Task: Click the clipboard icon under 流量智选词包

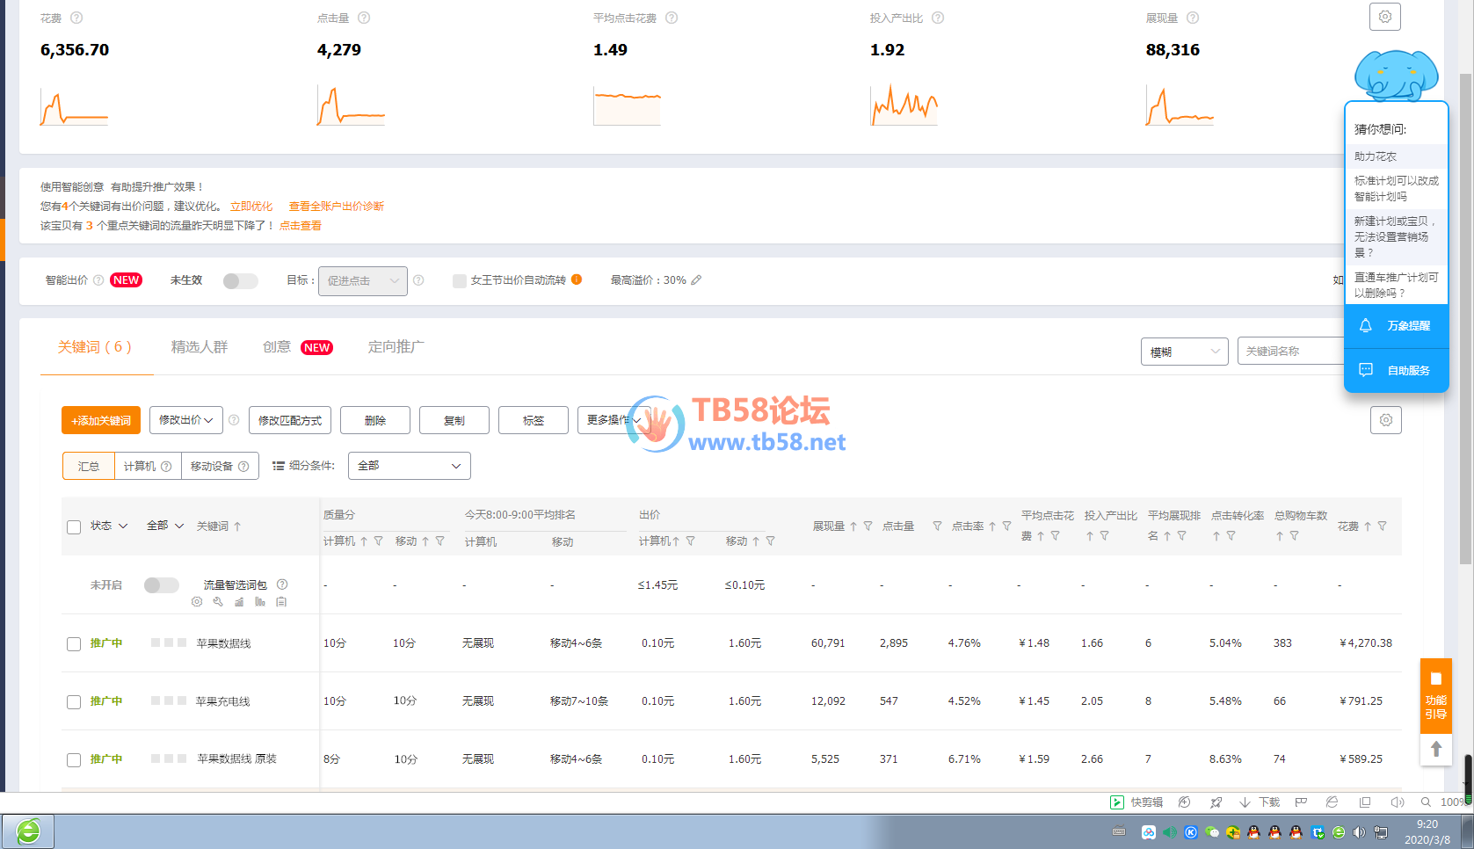Action: [281, 602]
